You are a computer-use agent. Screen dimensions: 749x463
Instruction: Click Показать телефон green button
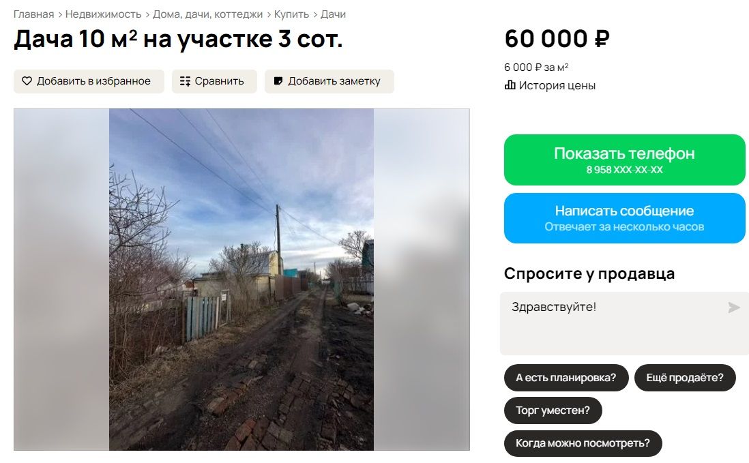point(624,160)
